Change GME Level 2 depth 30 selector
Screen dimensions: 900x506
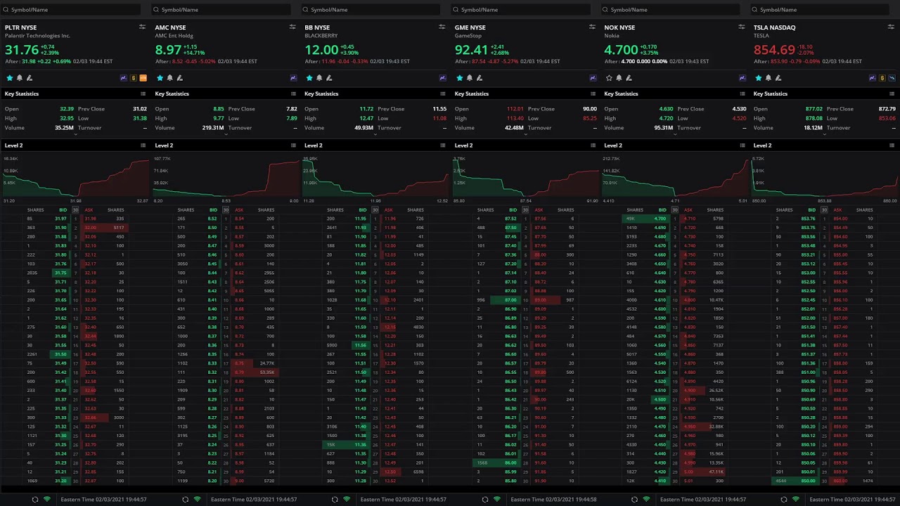tap(526, 209)
